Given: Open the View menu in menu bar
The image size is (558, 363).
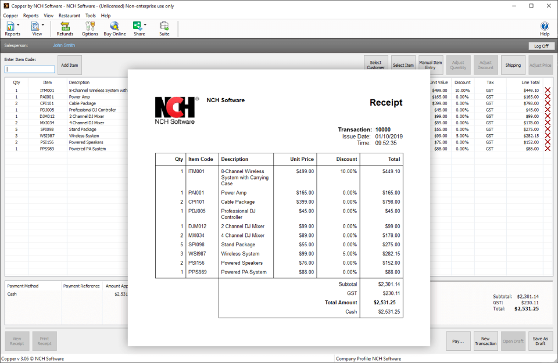Looking at the screenshot, I should 48,16.
